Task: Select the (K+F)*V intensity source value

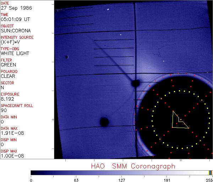Action: tap(13, 42)
